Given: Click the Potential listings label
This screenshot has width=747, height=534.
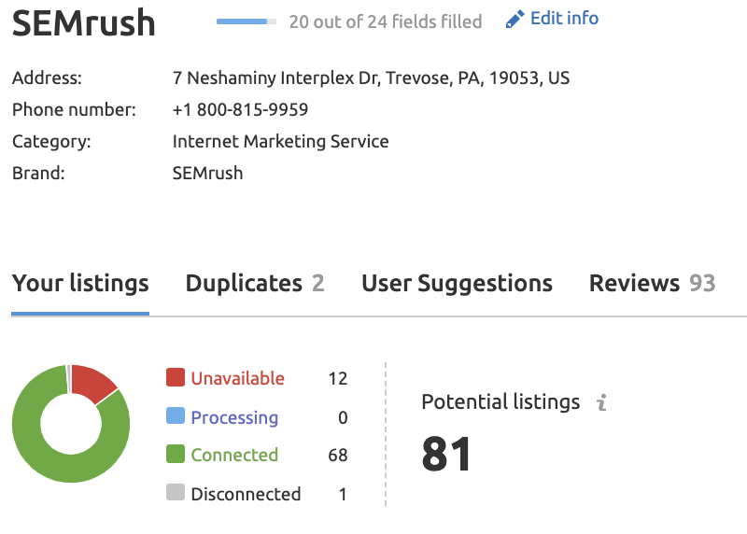Looking at the screenshot, I should click(500, 402).
